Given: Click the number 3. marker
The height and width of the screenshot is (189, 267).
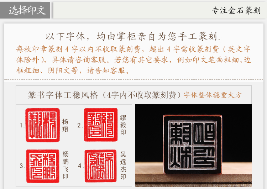Looking at the screenshot, I should (x=22, y=166).
